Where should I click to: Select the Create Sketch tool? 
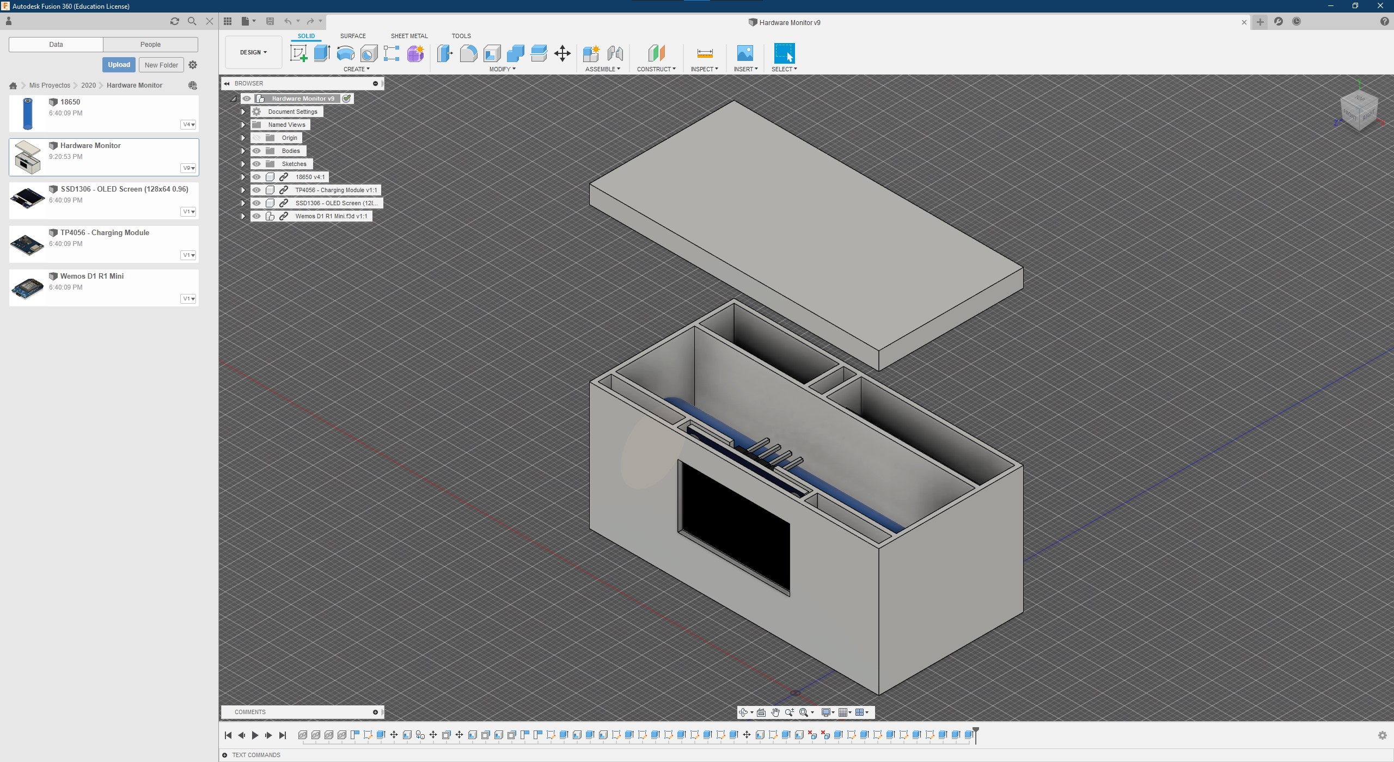(x=298, y=53)
